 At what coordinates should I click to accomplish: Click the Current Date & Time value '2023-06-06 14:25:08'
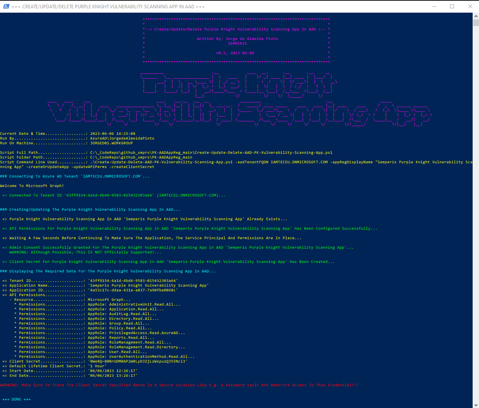click(112, 134)
